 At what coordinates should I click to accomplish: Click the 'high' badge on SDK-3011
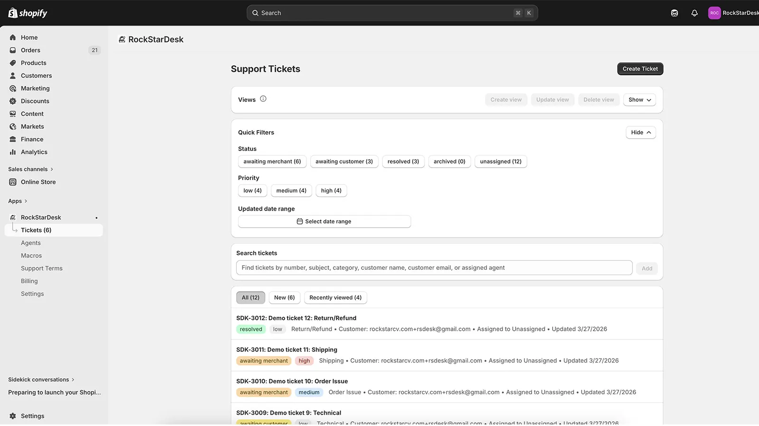click(304, 361)
